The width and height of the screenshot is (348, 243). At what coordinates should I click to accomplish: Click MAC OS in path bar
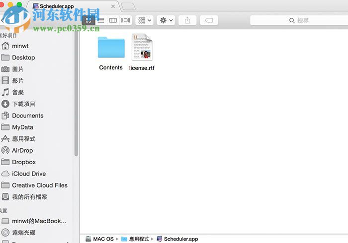point(99,239)
